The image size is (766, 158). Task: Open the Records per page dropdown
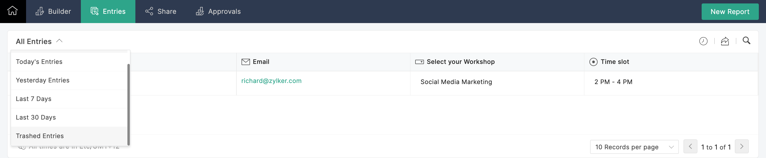click(634, 147)
